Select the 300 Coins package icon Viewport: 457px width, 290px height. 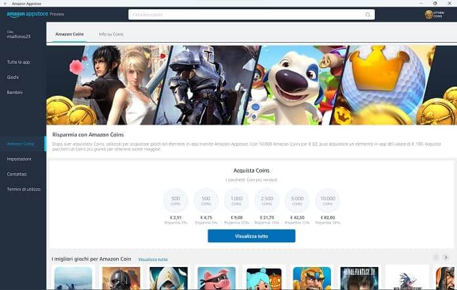click(x=175, y=200)
